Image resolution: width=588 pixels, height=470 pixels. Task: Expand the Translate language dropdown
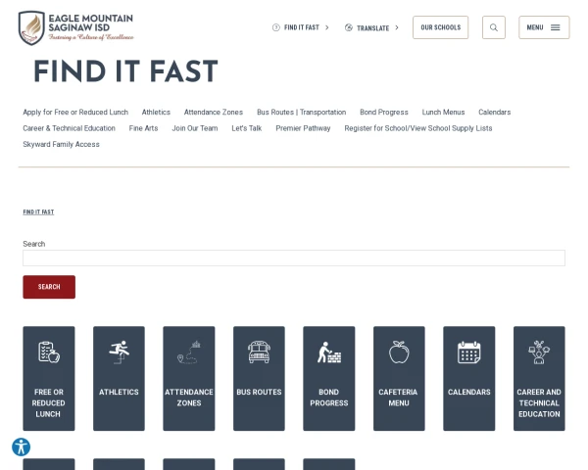(x=372, y=27)
